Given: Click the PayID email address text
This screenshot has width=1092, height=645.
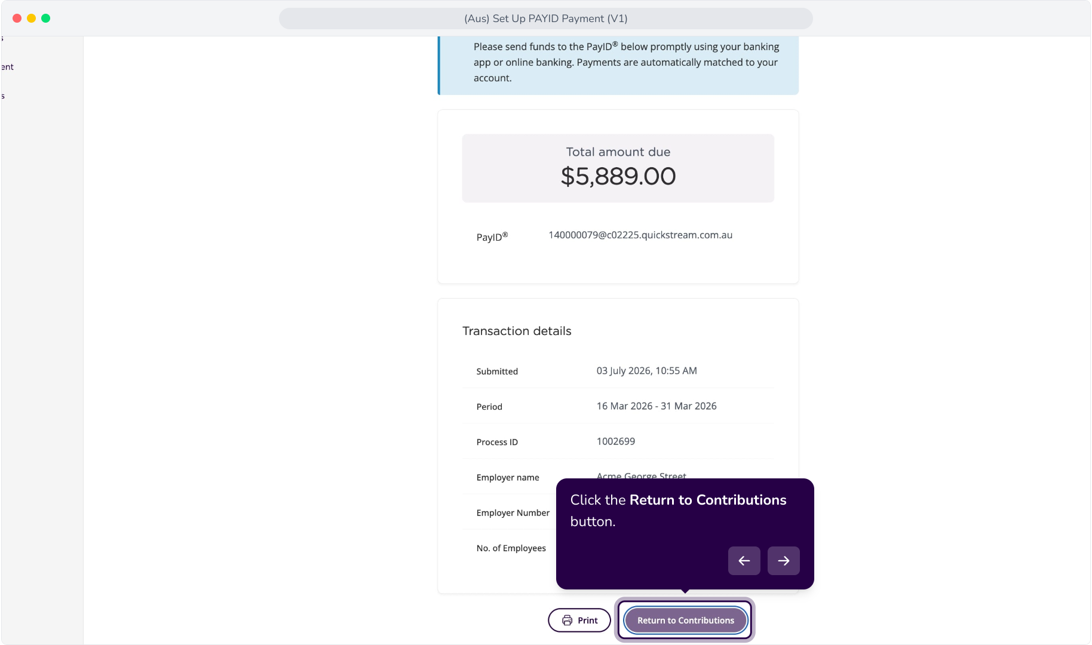Looking at the screenshot, I should pyautogui.click(x=640, y=235).
